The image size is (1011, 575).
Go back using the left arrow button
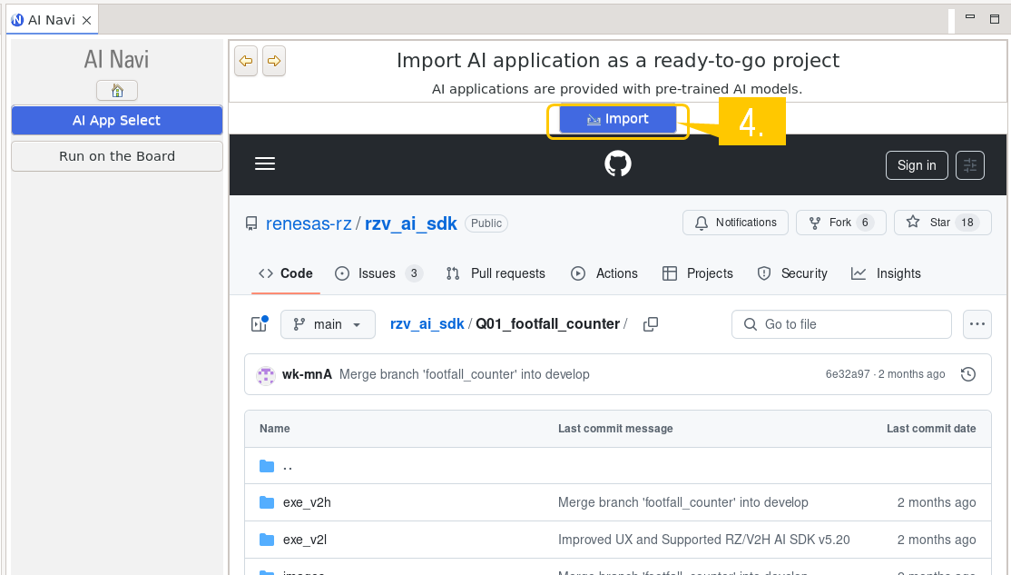pyautogui.click(x=245, y=62)
